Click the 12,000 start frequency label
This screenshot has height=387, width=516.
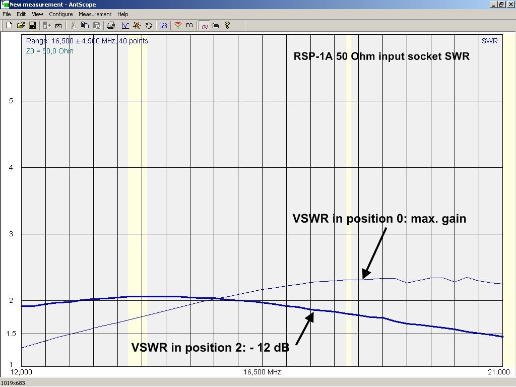click(x=21, y=372)
